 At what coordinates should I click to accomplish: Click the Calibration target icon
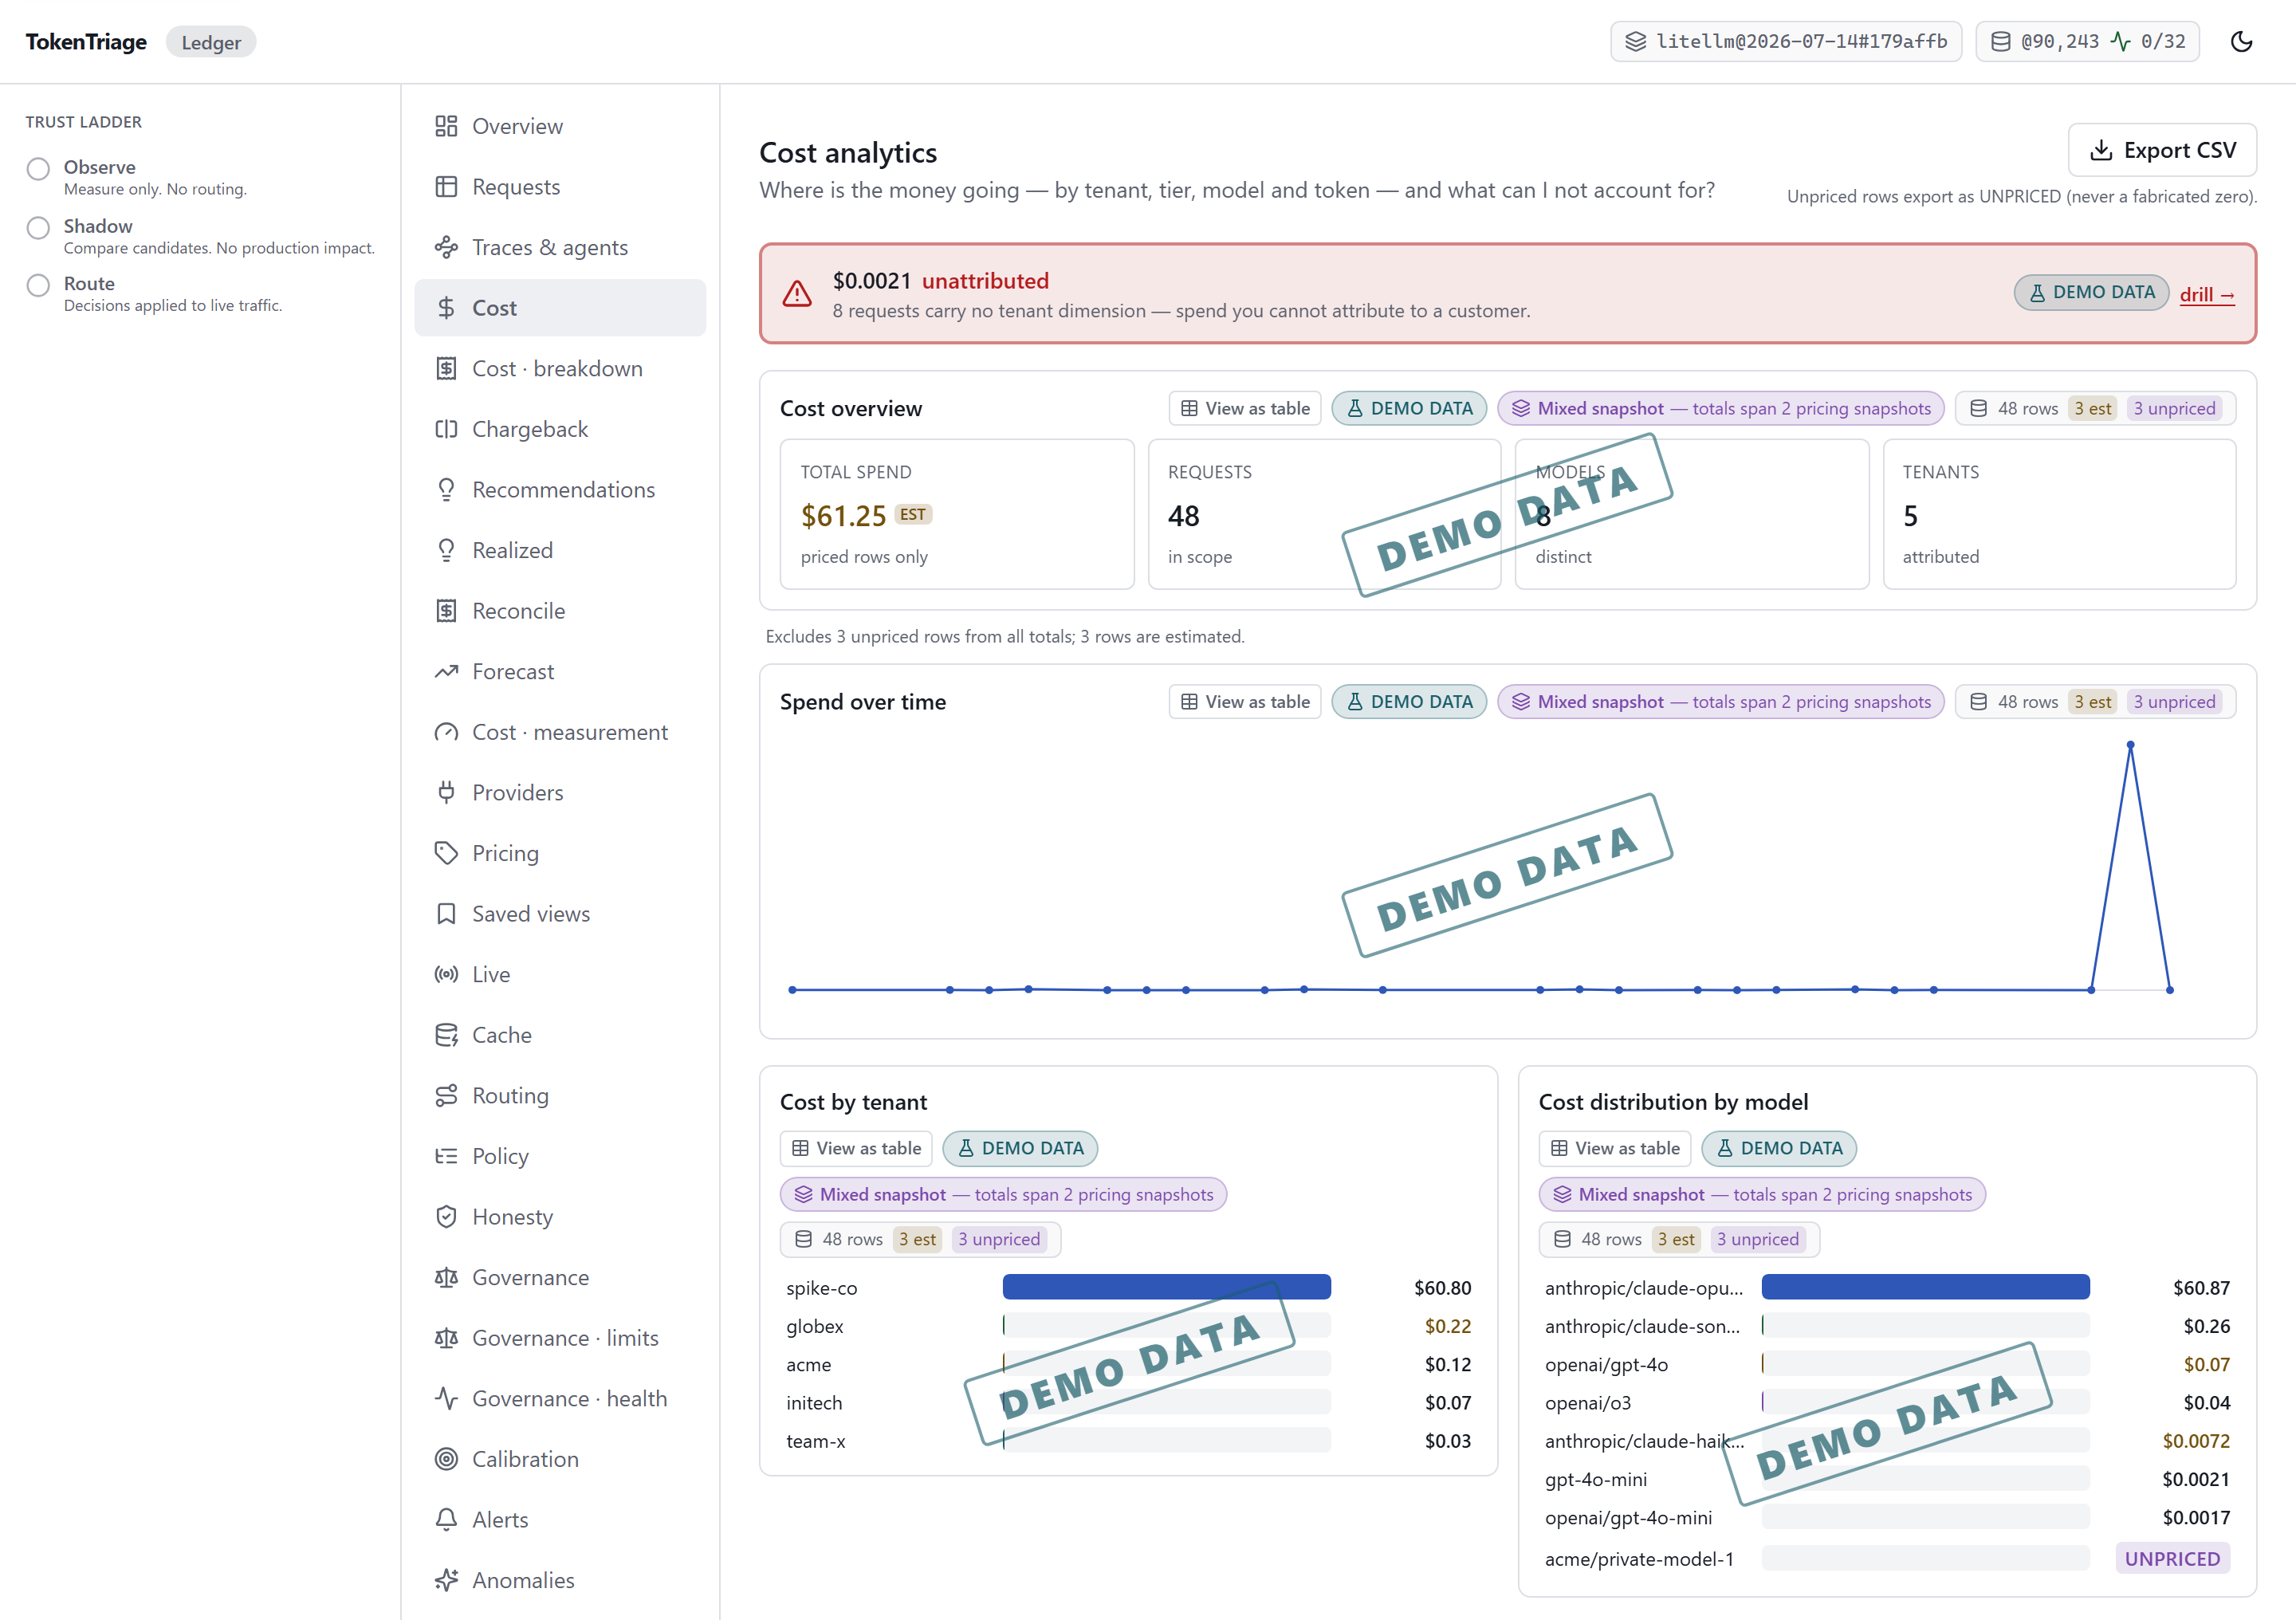click(446, 1459)
